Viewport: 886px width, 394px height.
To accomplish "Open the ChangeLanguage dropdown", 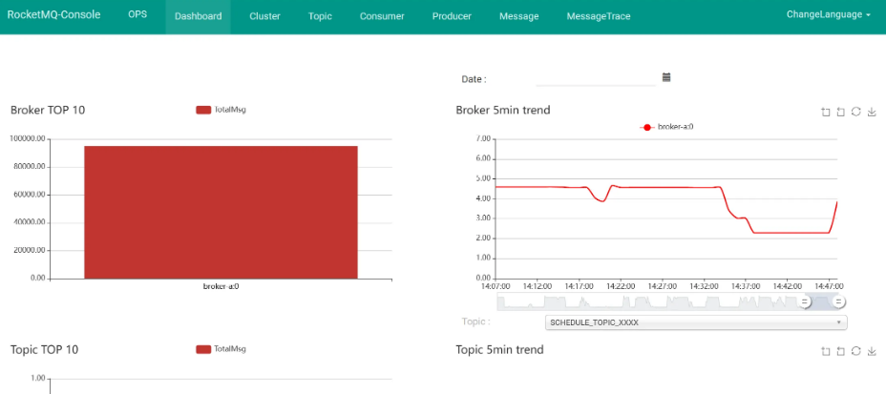I will [x=829, y=15].
